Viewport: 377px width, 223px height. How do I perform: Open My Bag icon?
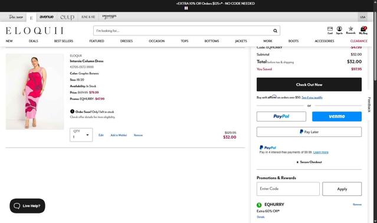363,30
